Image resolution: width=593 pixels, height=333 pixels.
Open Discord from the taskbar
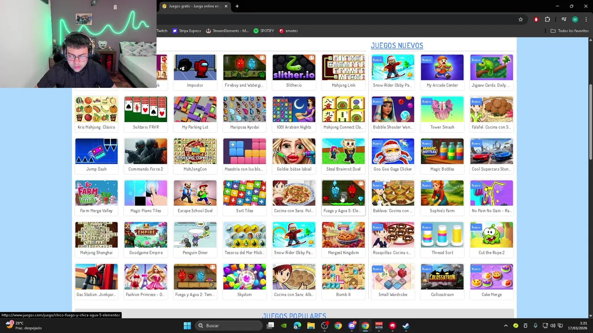pyautogui.click(x=352, y=326)
